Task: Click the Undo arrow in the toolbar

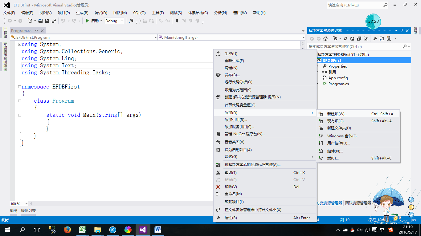Action: (x=63, y=21)
